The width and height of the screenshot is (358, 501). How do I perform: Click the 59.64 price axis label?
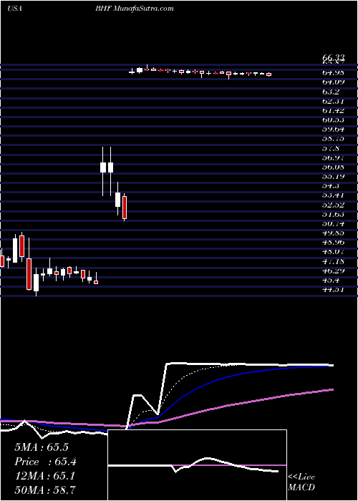coord(334,130)
